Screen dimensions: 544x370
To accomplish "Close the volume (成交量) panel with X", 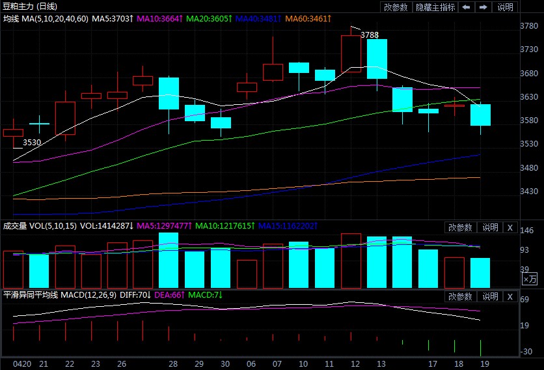I will click(x=510, y=227).
